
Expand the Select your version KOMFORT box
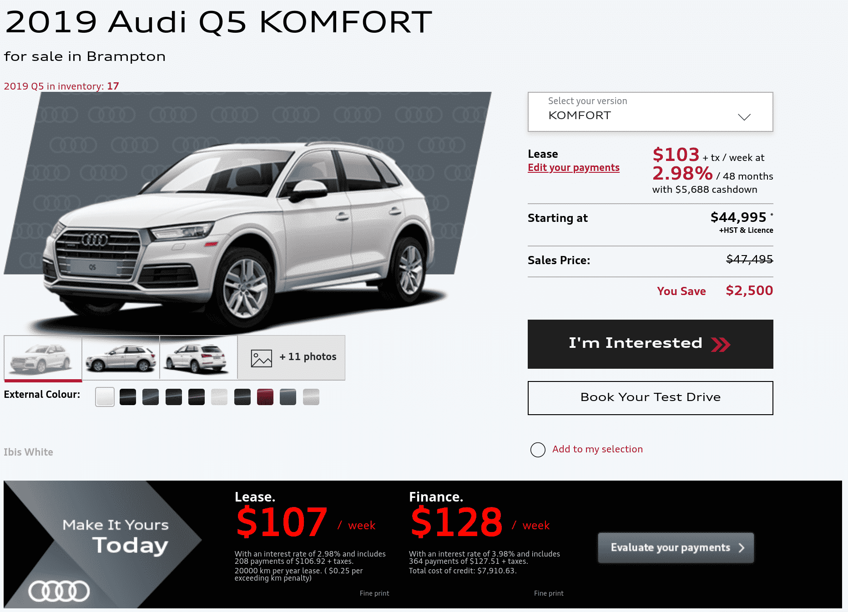[650, 112]
